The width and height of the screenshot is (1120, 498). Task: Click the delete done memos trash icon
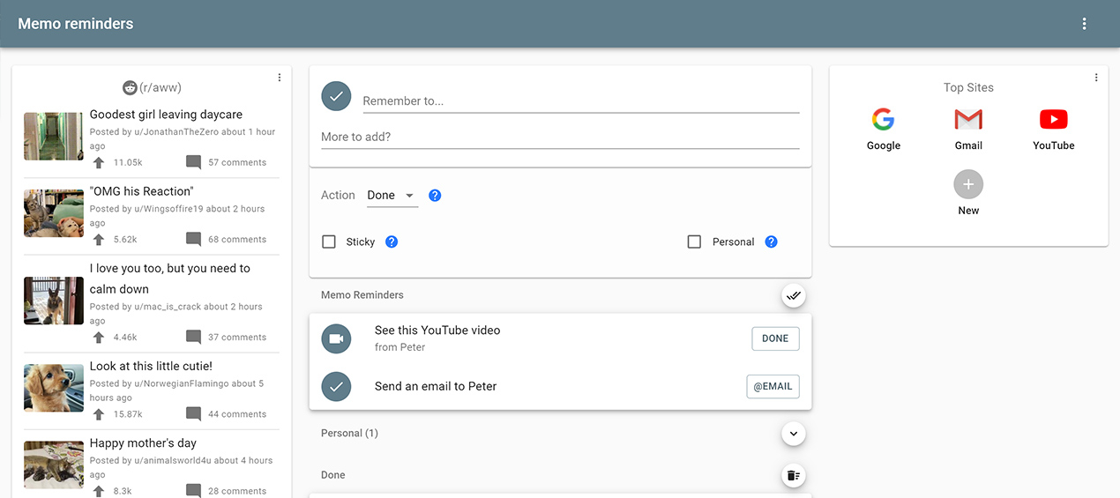[x=794, y=476]
